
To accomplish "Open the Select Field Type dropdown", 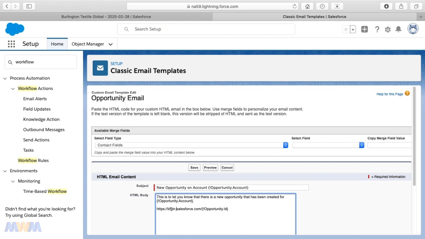I will 191,145.
